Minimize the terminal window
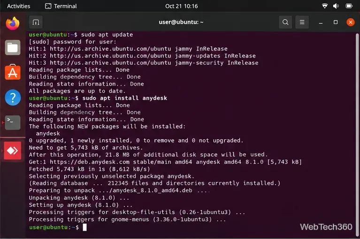 pyautogui.click(x=321, y=22)
